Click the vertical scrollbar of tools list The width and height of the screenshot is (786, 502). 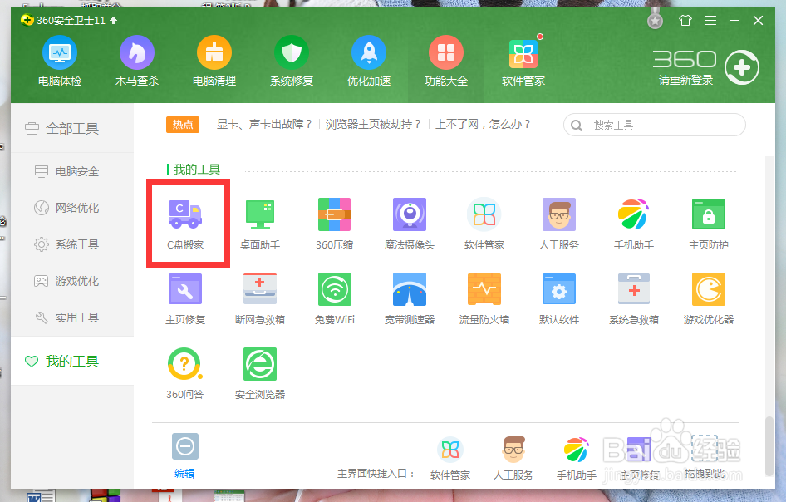(770, 445)
